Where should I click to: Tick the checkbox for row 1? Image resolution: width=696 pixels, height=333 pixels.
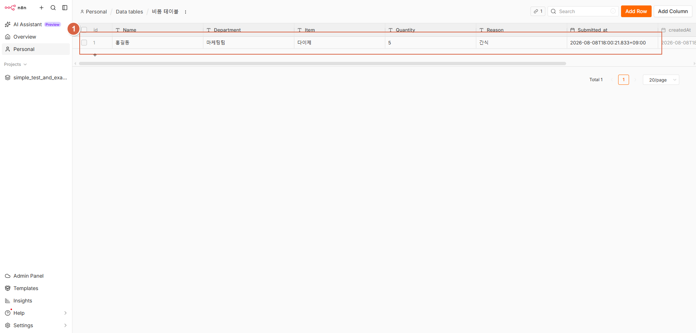pyautogui.click(x=84, y=43)
